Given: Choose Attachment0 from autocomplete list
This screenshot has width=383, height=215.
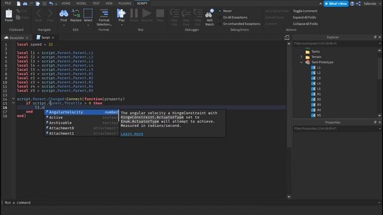Looking at the screenshot, I should 81,128.
